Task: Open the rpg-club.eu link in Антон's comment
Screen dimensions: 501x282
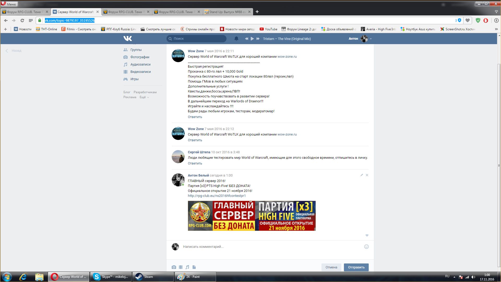Action: [x=217, y=196]
